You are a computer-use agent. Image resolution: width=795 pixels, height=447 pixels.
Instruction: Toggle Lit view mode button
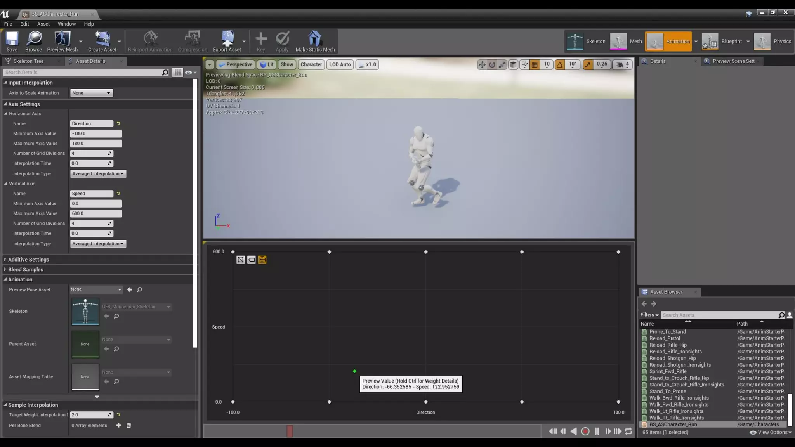point(267,64)
